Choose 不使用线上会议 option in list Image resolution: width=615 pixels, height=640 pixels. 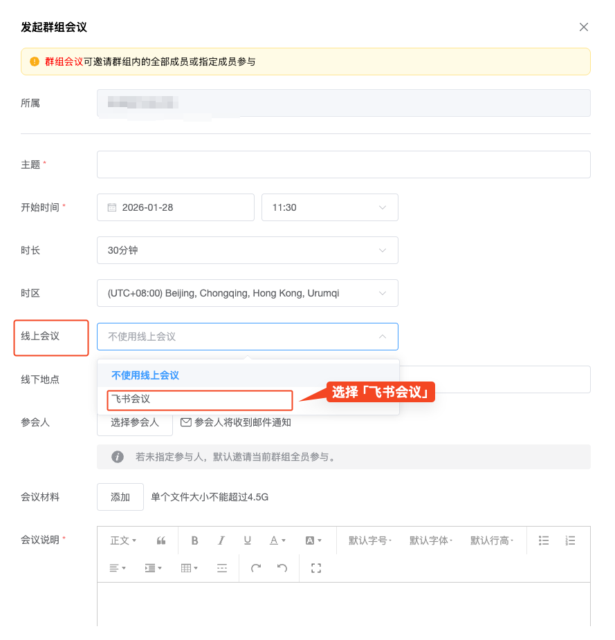145,375
